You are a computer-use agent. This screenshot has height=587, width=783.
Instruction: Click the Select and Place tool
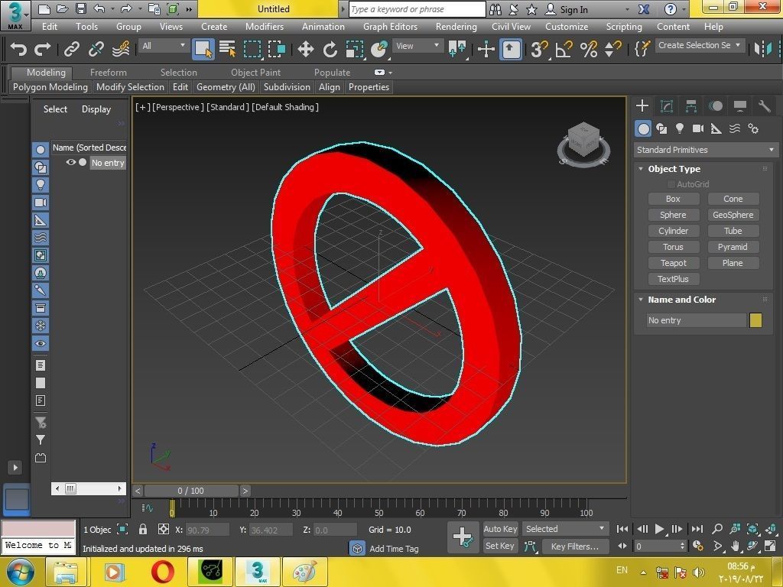[x=379, y=49]
